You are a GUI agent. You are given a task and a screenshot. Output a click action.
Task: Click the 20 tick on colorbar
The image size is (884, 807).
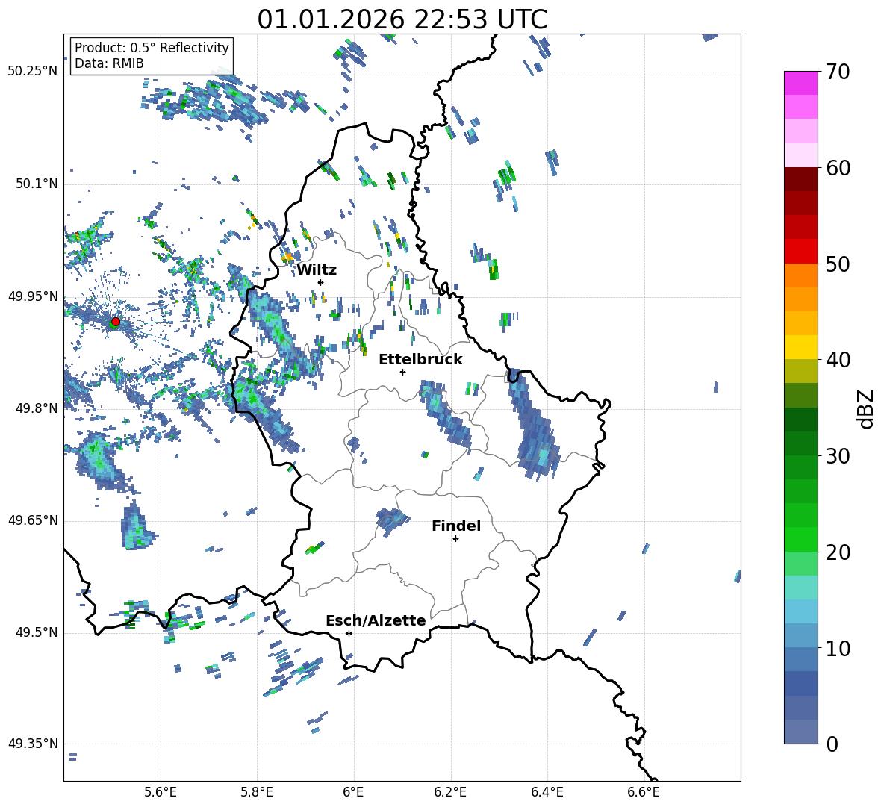click(838, 552)
